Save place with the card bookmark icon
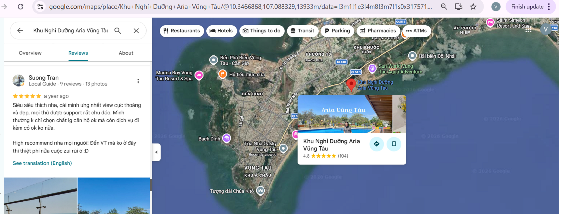This screenshot has width=564, height=214. (x=394, y=144)
